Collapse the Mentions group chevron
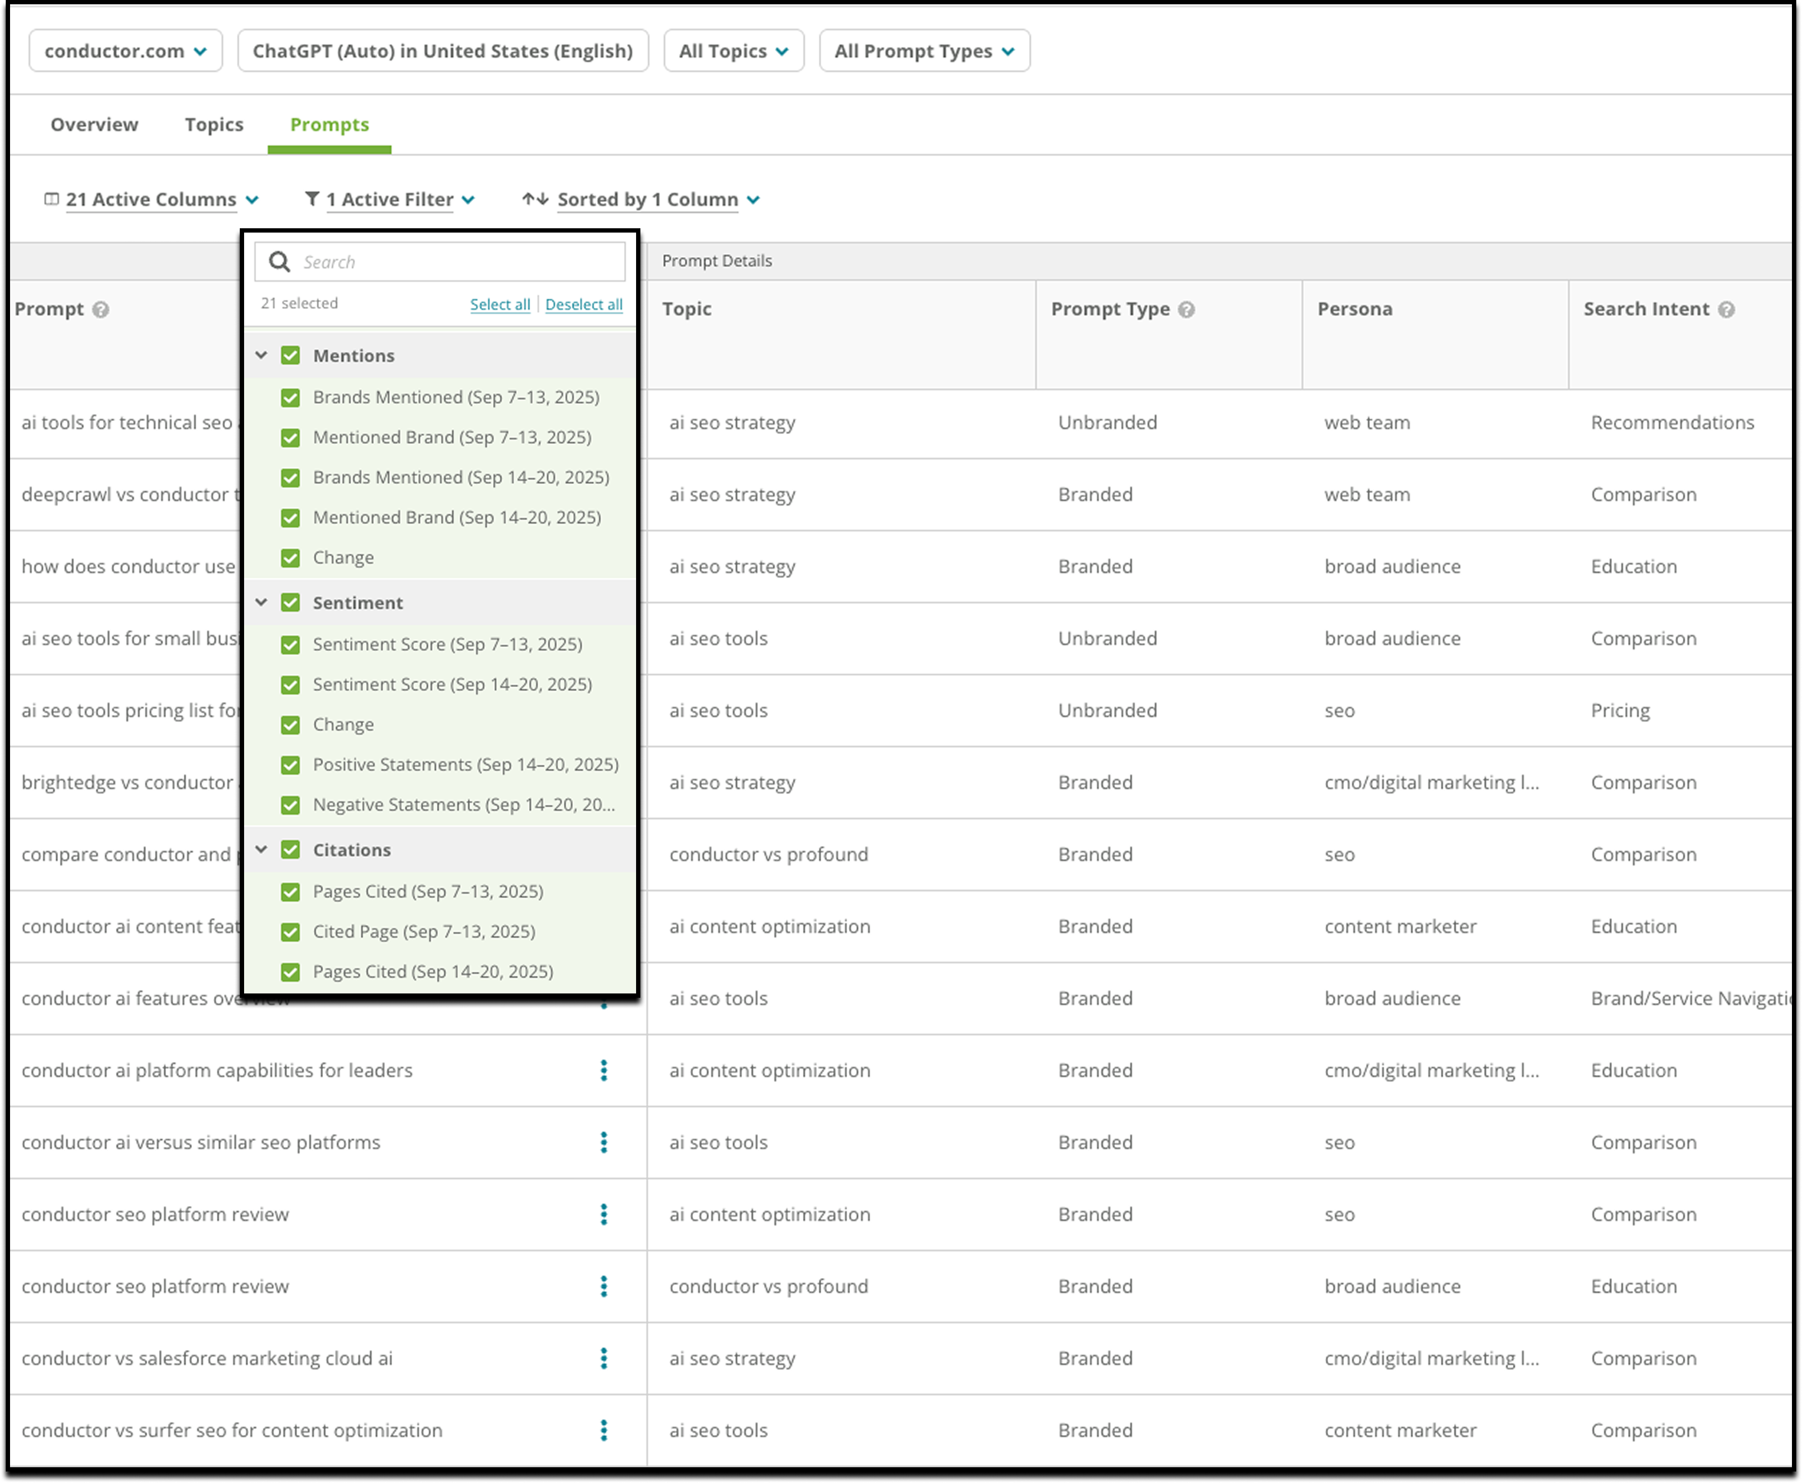 [261, 356]
